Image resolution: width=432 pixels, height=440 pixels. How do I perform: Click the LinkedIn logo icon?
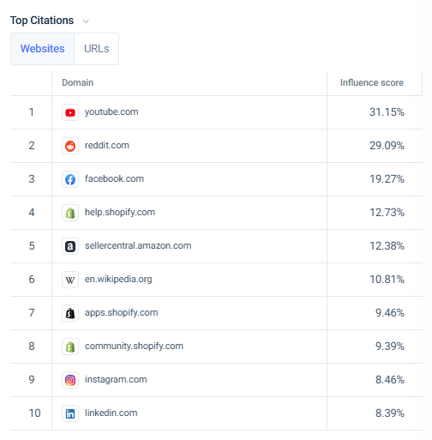70,413
